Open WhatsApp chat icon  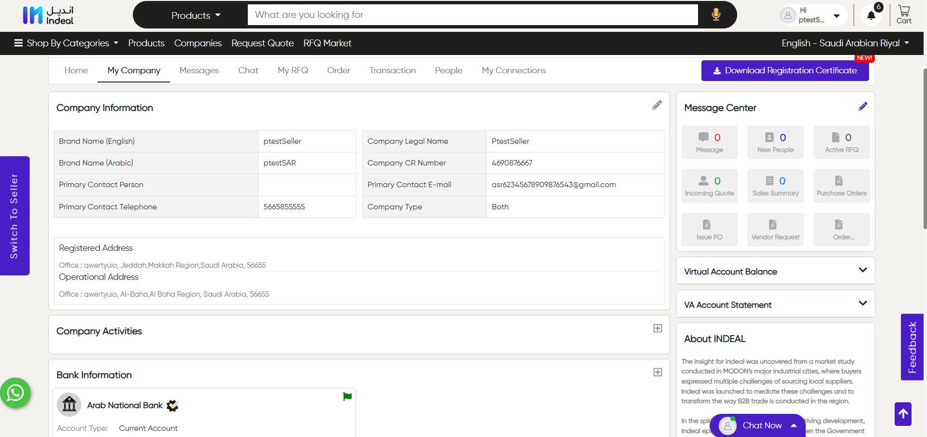tap(15, 393)
